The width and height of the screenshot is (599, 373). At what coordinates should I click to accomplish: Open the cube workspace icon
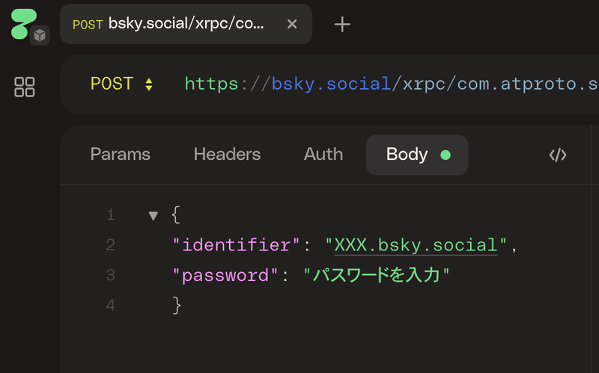(40, 35)
